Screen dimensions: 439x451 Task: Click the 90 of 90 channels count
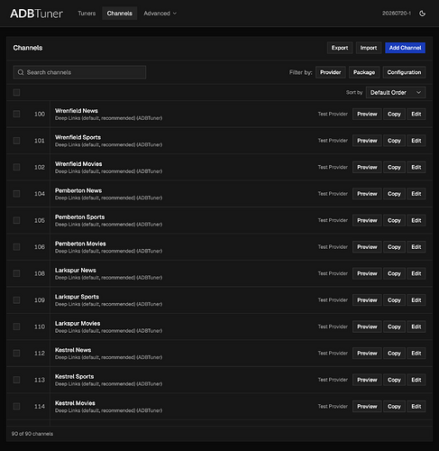coord(32,434)
